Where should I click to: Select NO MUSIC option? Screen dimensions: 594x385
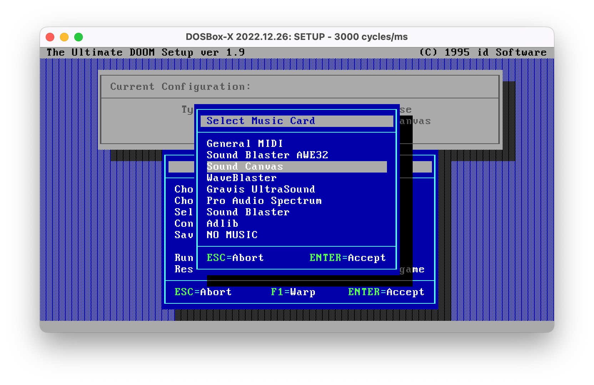232,235
